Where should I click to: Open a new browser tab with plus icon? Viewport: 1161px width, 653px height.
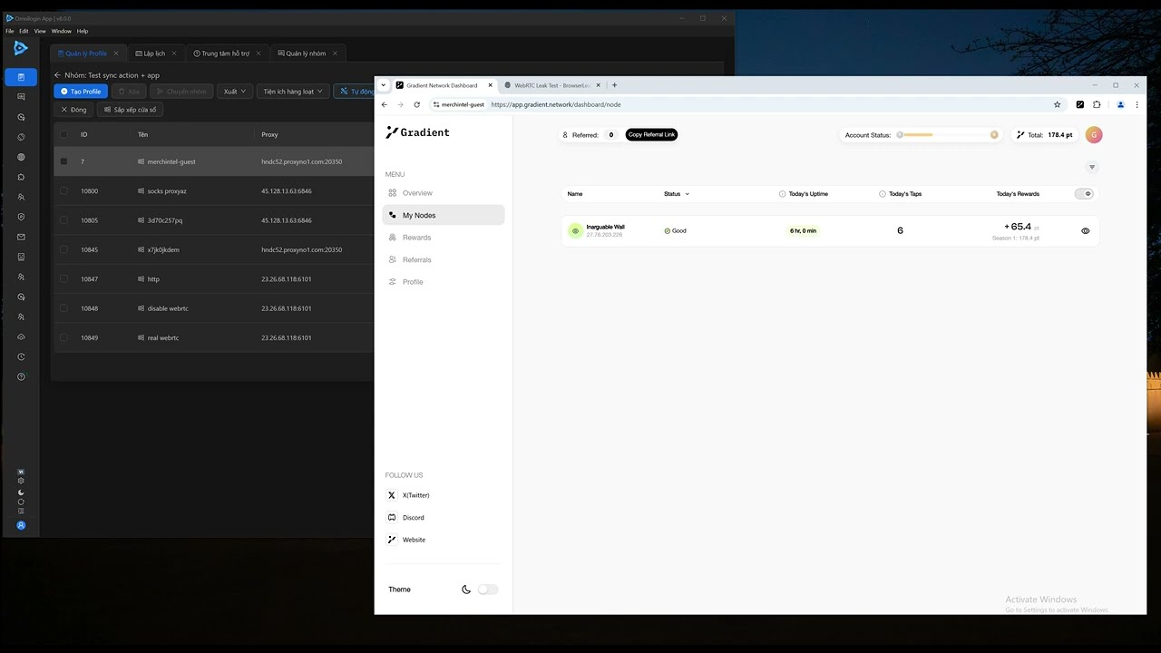click(x=614, y=85)
